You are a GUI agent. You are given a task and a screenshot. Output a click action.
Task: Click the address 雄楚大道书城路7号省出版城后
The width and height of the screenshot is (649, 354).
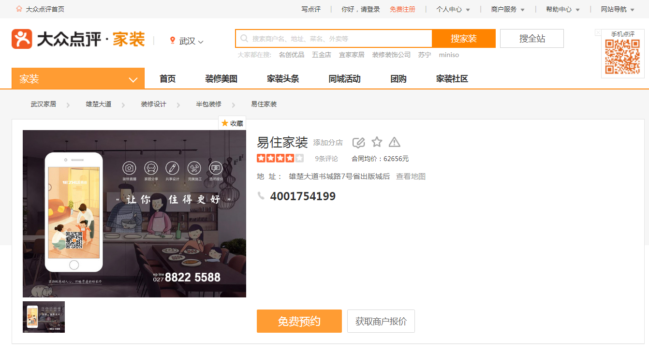(339, 177)
